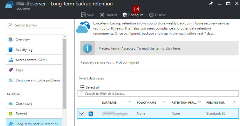This screenshot has height=126, width=240.
Task: Open the Overview menu item
Action: coord(34,39)
